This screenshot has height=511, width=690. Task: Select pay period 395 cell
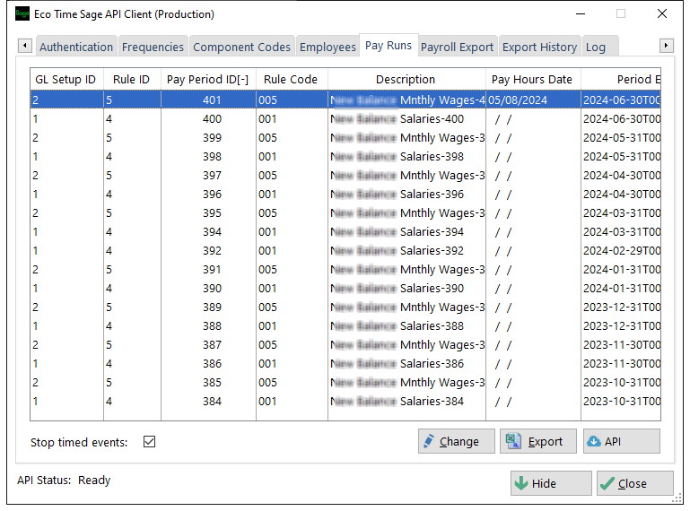208,212
